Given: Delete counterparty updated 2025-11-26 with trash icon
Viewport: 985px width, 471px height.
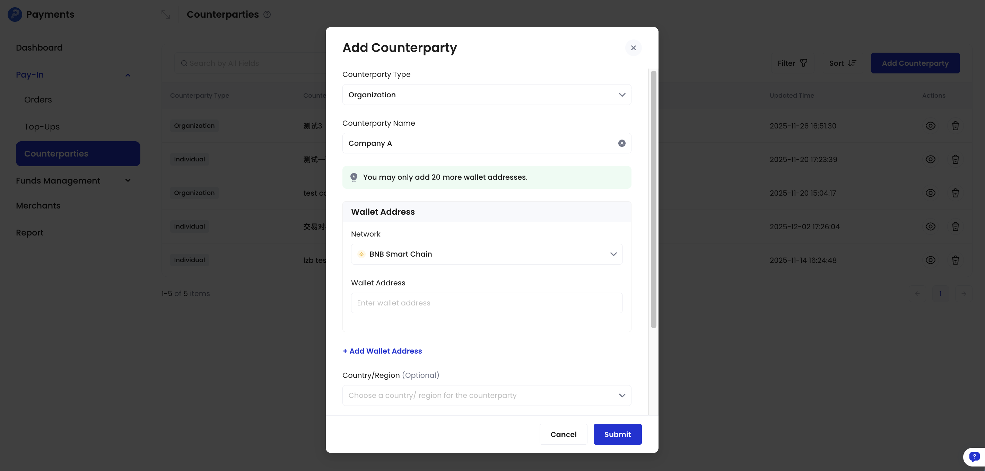Looking at the screenshot, I should pyautogui.click(x=955, y=126).
